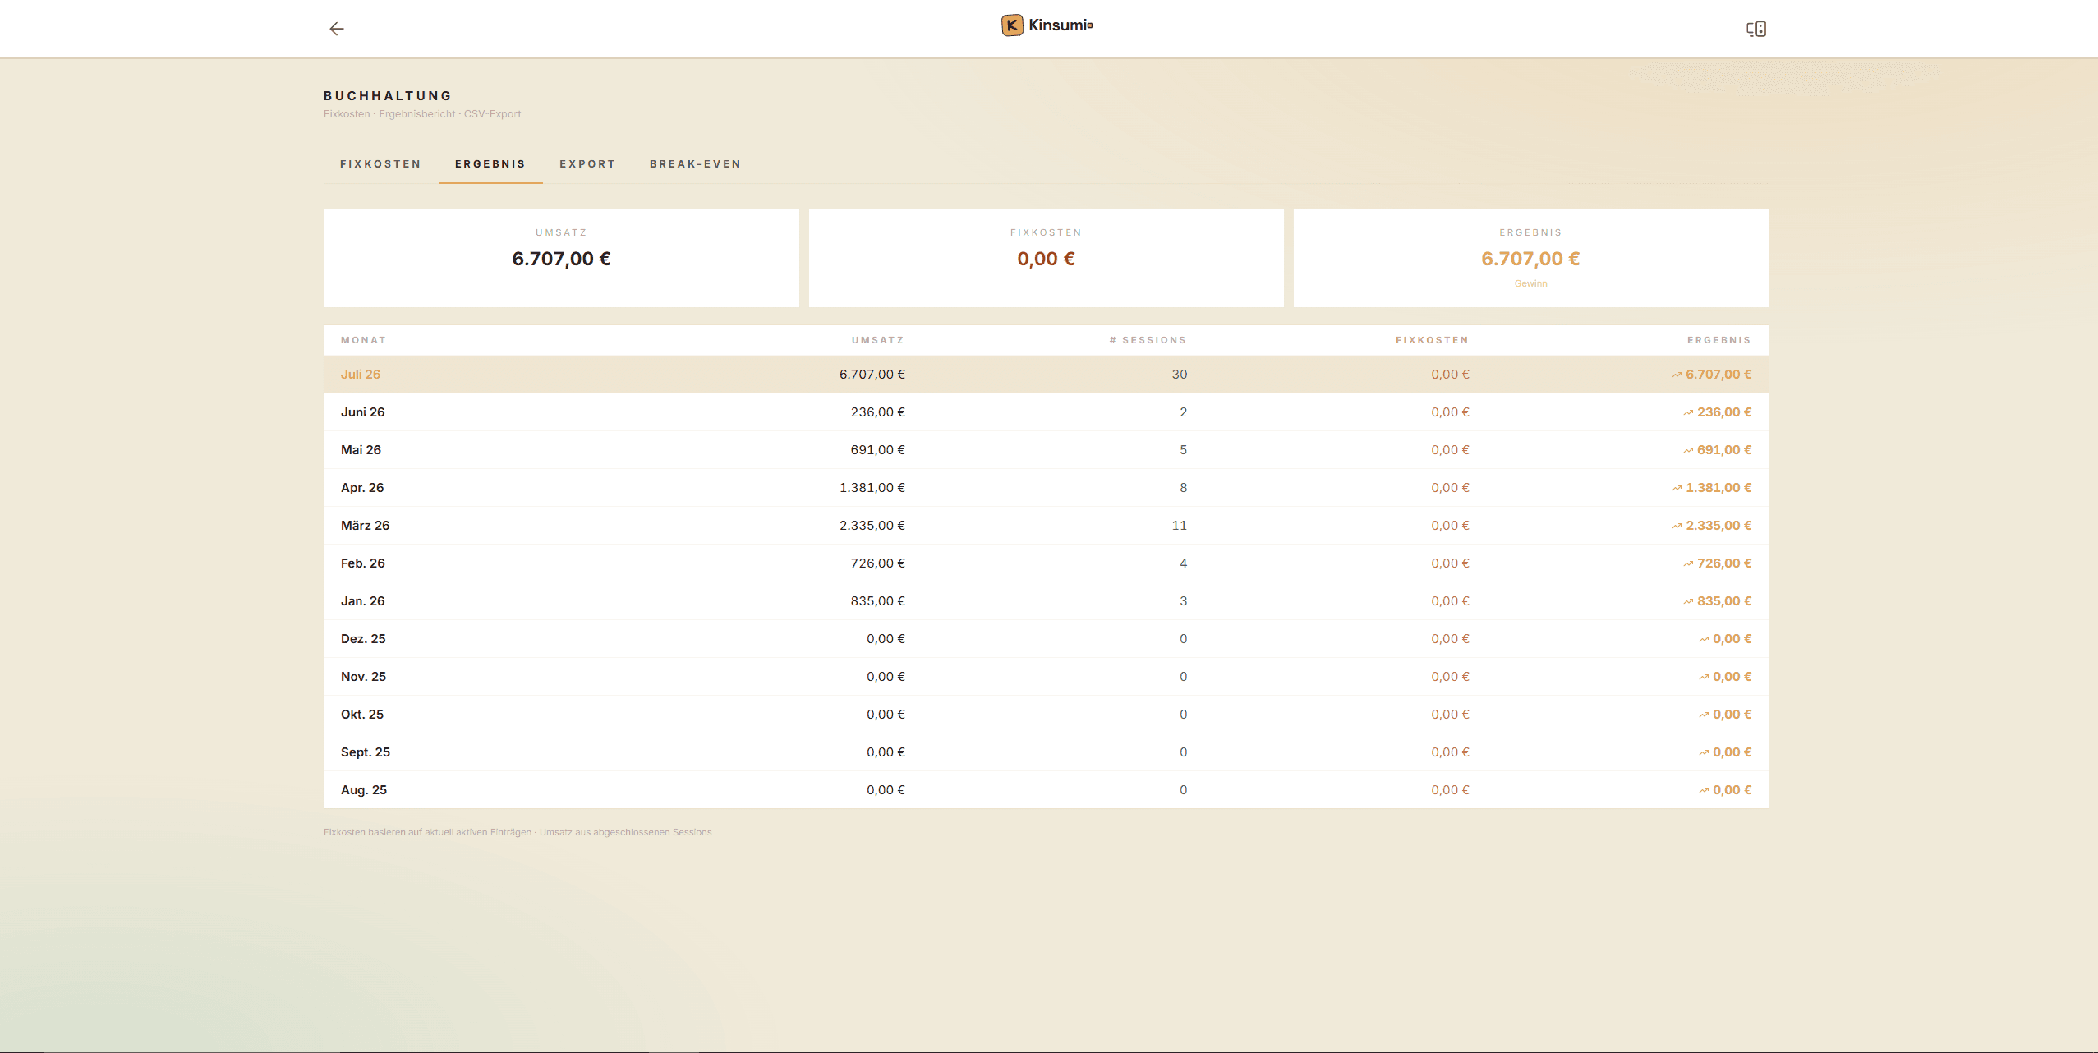Image resolution: width=2098 pixels, height=1053 pixels.
Task: Click the # Sessions column header
Action: point(1148,340)
